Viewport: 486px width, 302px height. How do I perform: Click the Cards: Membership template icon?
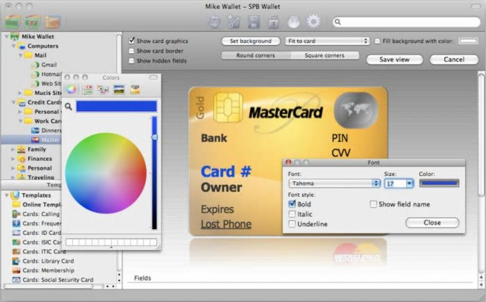16,271
